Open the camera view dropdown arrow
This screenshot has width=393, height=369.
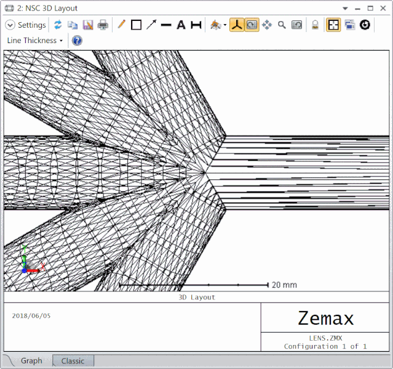tap(225, 25)
